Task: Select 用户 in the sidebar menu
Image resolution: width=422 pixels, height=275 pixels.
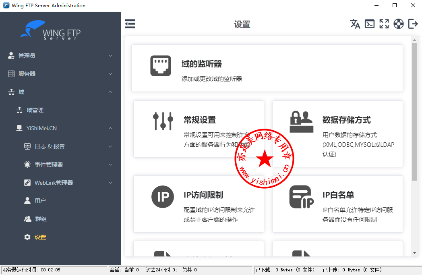Action: [x=40, y=201]
